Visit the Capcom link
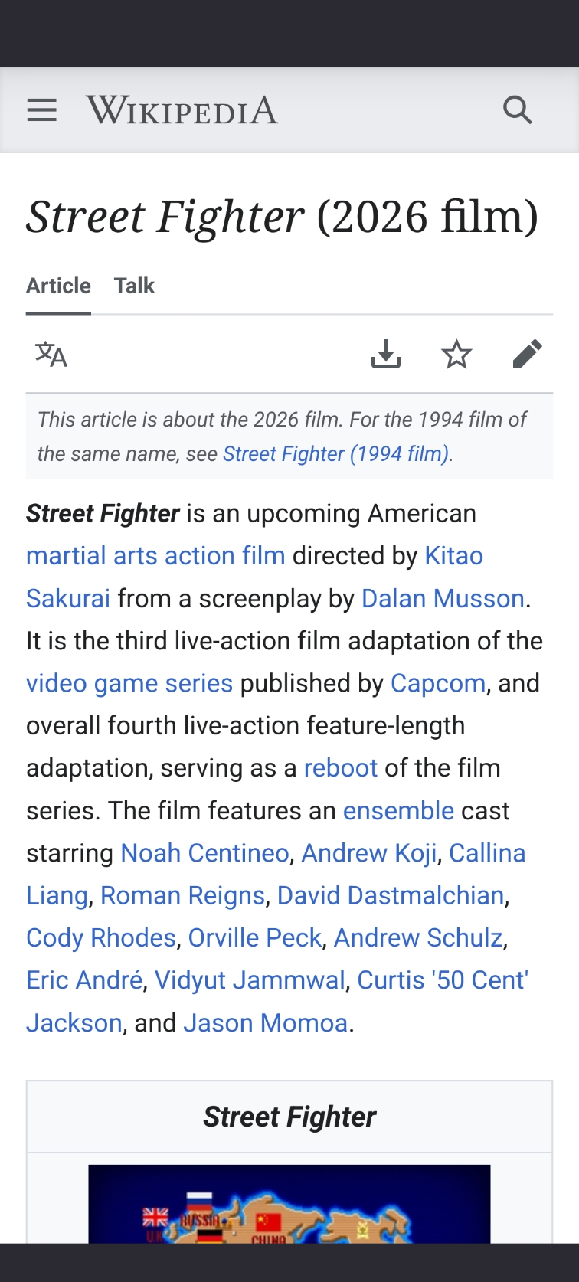 (x=437, y=683)
